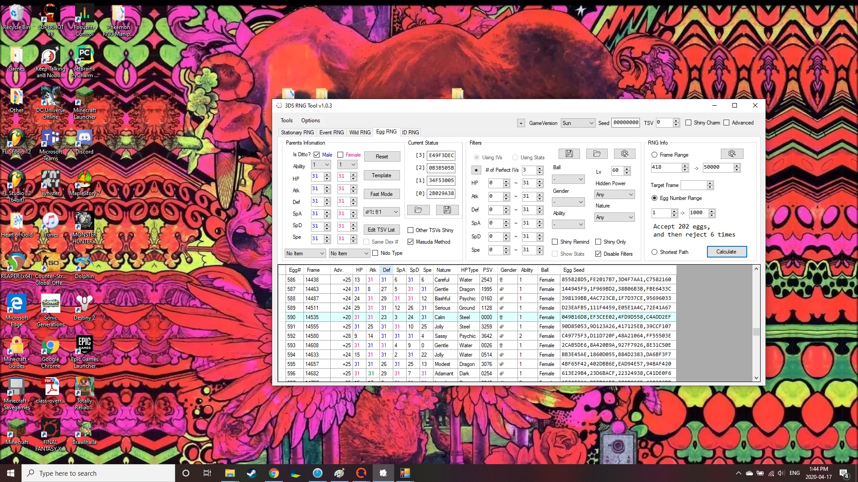This screenshot has width=858, height=482.
Task: Click the Calculate button
Action: [727, 252]
